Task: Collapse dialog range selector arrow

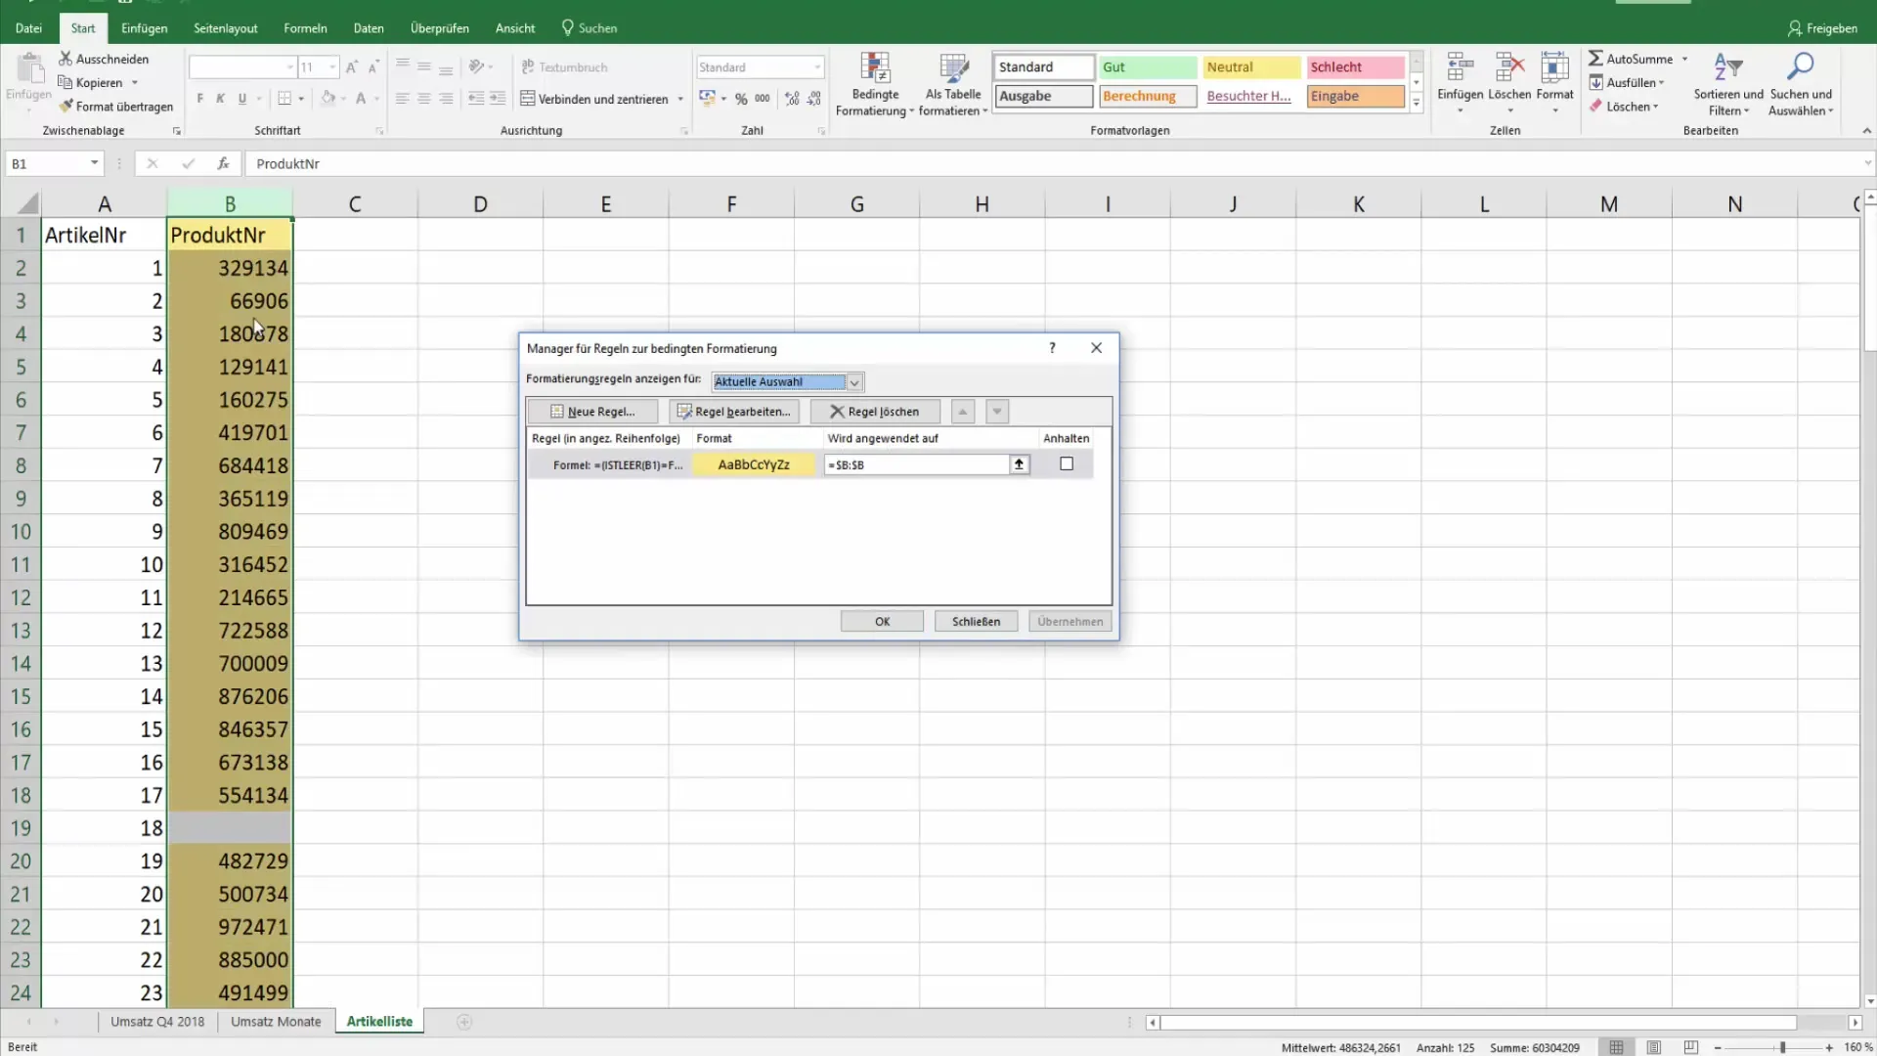Action: click(1019, 464)
